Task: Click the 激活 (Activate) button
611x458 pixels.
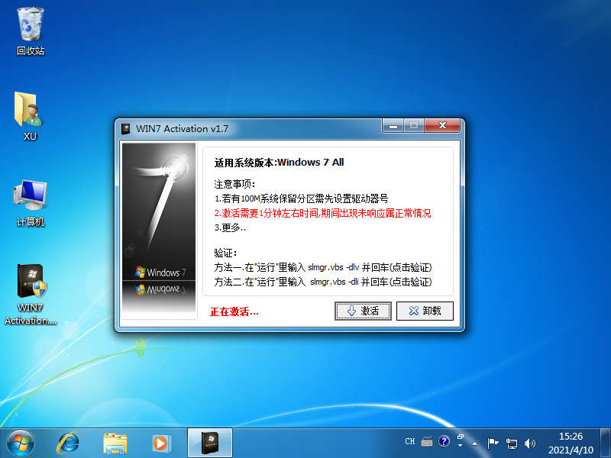Action: (363, 311)
